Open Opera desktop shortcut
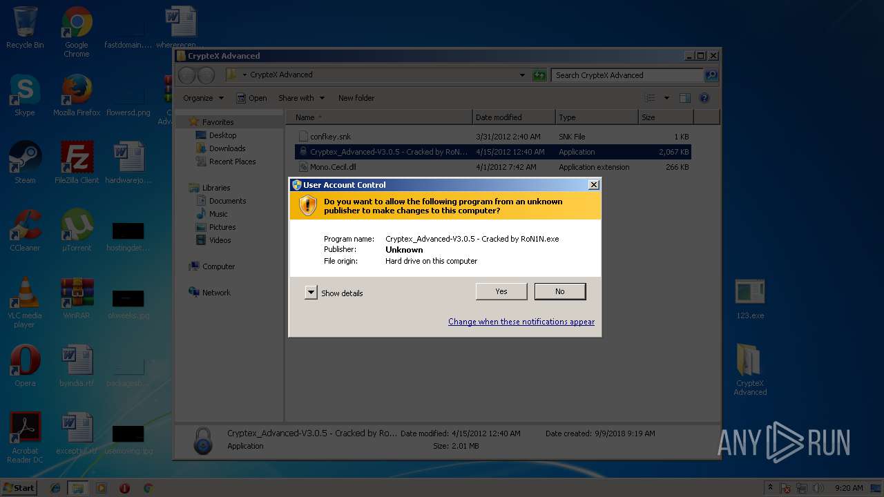 [25, 366]
